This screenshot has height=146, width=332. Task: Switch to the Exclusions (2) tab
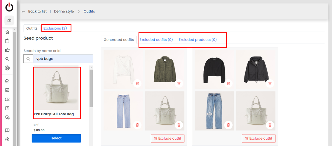pyautogui.click(x=55, y=28)
